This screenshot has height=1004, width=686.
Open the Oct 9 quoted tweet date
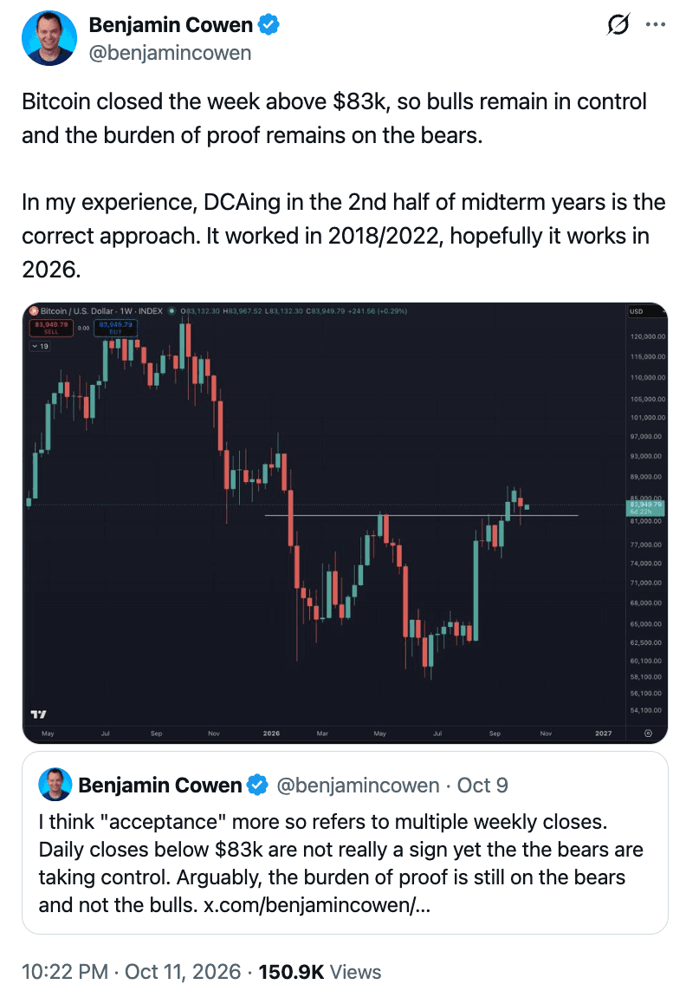[482, 785]
